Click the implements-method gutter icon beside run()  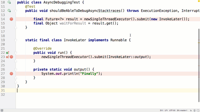coord(7,53)
